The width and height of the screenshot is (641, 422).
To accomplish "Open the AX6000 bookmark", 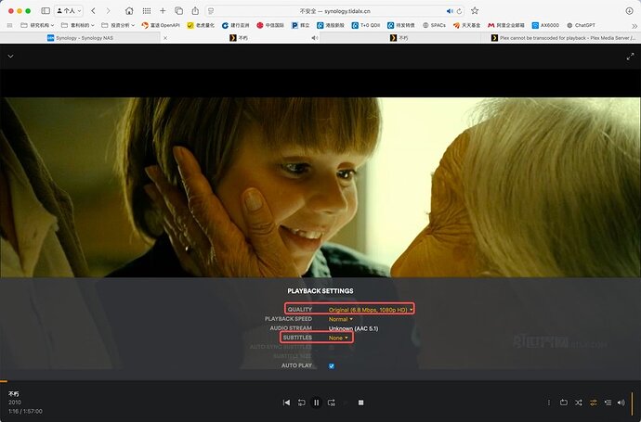I will pos(545,25).
